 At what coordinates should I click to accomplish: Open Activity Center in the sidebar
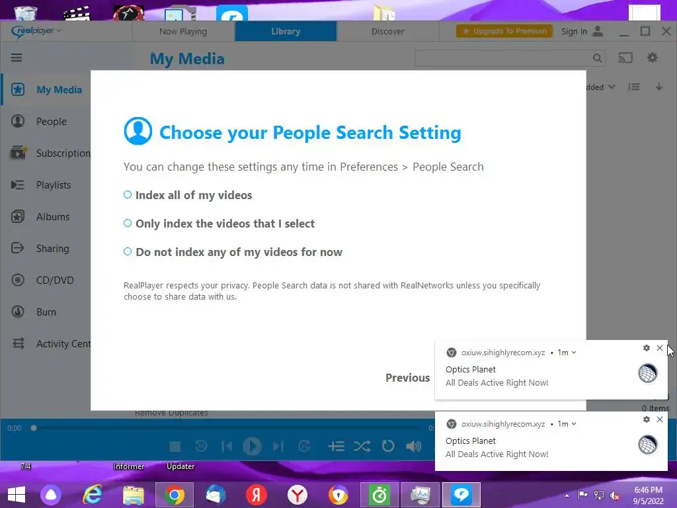[46, 344]
